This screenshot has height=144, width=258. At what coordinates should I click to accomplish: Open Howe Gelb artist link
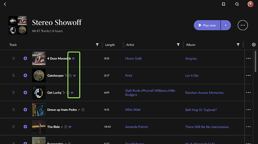pyautogui.click(x=133, y=59)
